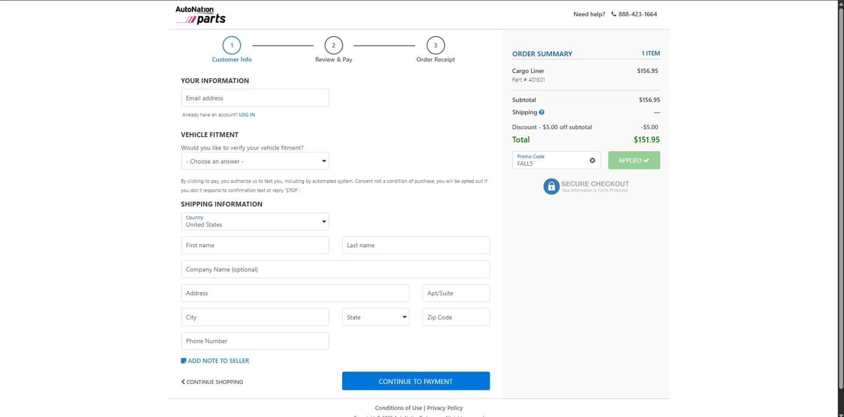This screenshot has height=417, width=844.
Task: Focus the Apt/Suite field
Action: coord(456,293)
